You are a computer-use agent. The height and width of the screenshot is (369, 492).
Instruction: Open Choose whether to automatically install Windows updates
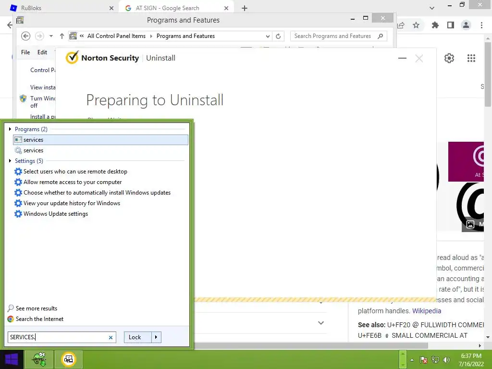click(x=97, y=193)
